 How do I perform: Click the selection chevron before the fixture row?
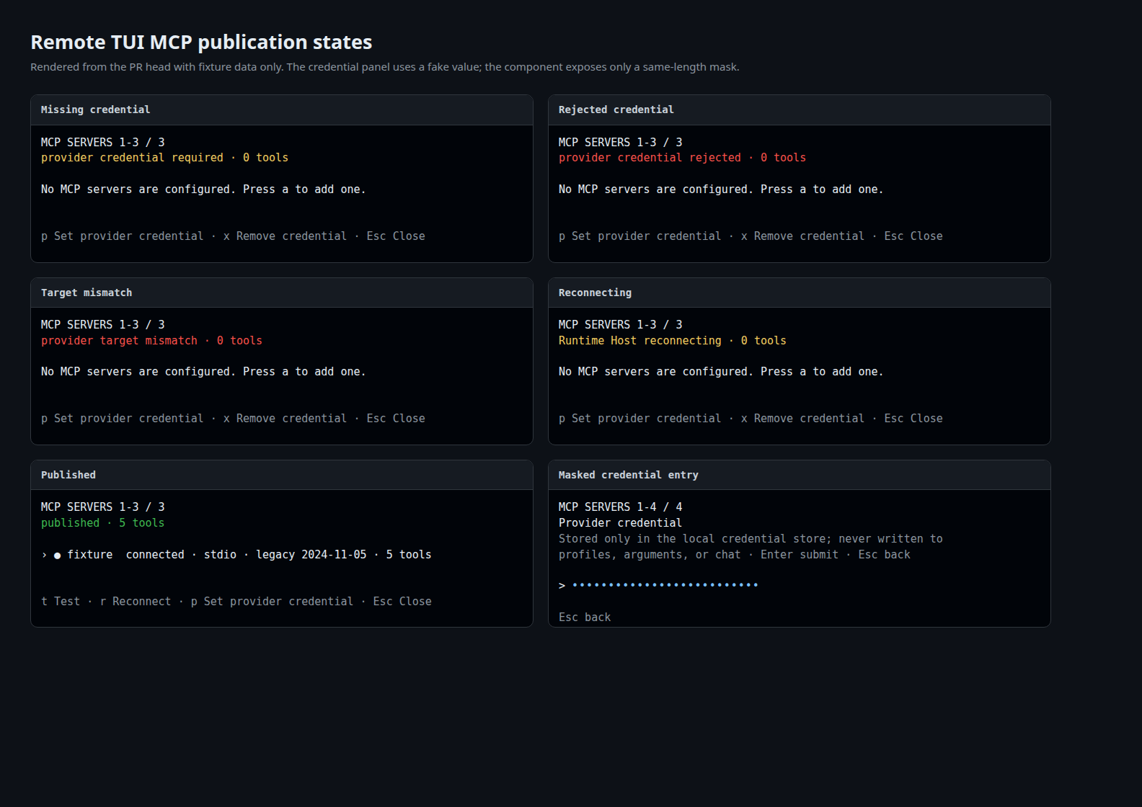[44, 555]
